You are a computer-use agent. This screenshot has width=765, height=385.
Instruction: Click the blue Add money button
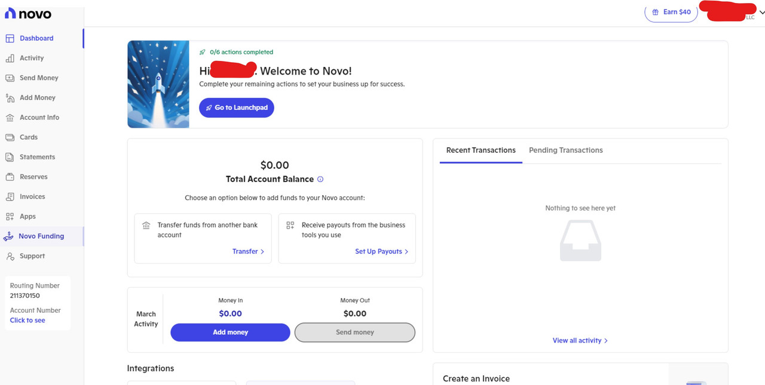[x=231, y=332]
